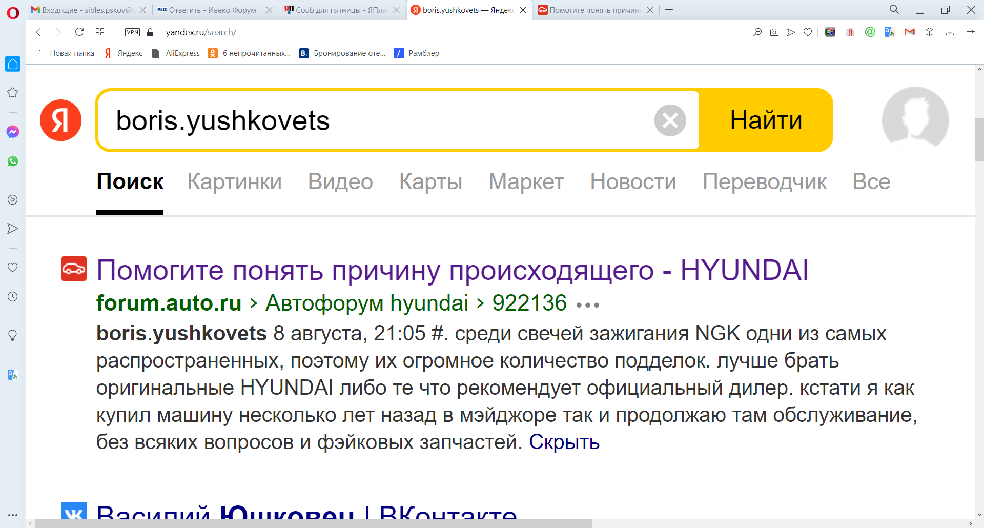This screenshot has height=528, width=984.
Task: Close the Ивеко Форум tab
Action: (x=270, y=10)
